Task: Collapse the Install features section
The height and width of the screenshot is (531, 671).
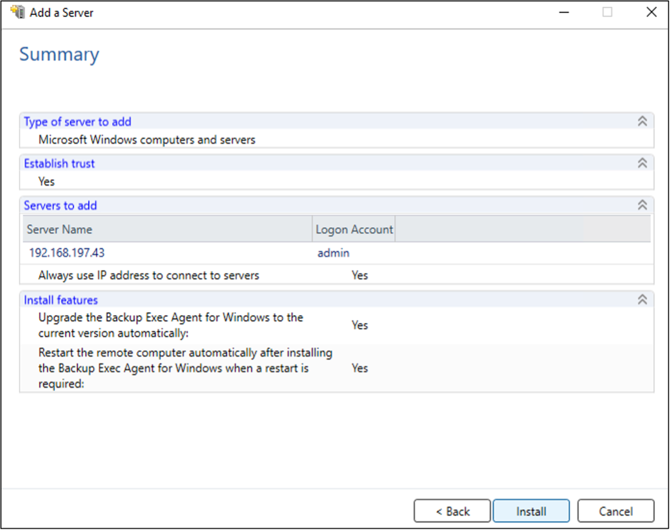Action: click(x=642, y=300)
